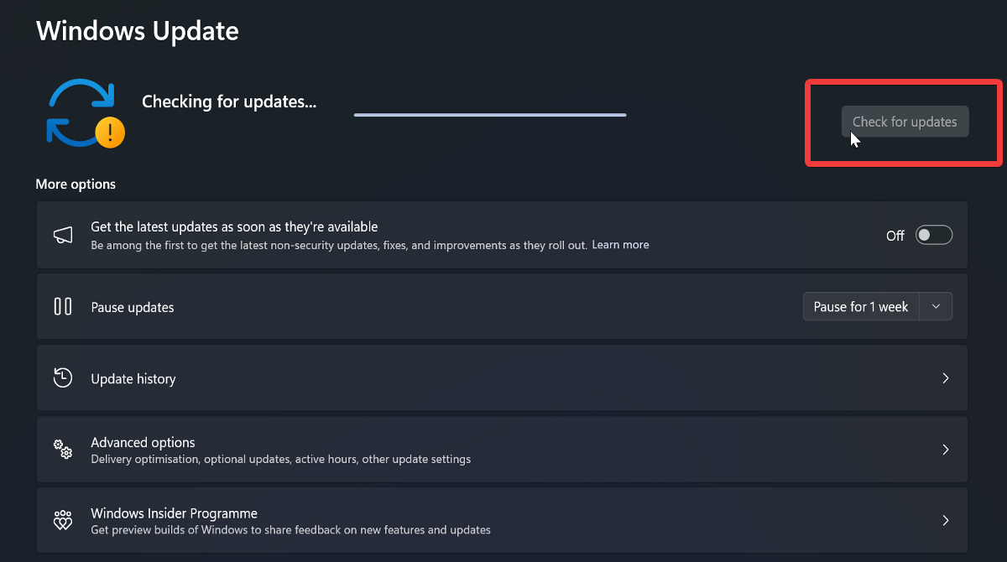
Task: Click the Advanced options gear icon
Action: 63,450
